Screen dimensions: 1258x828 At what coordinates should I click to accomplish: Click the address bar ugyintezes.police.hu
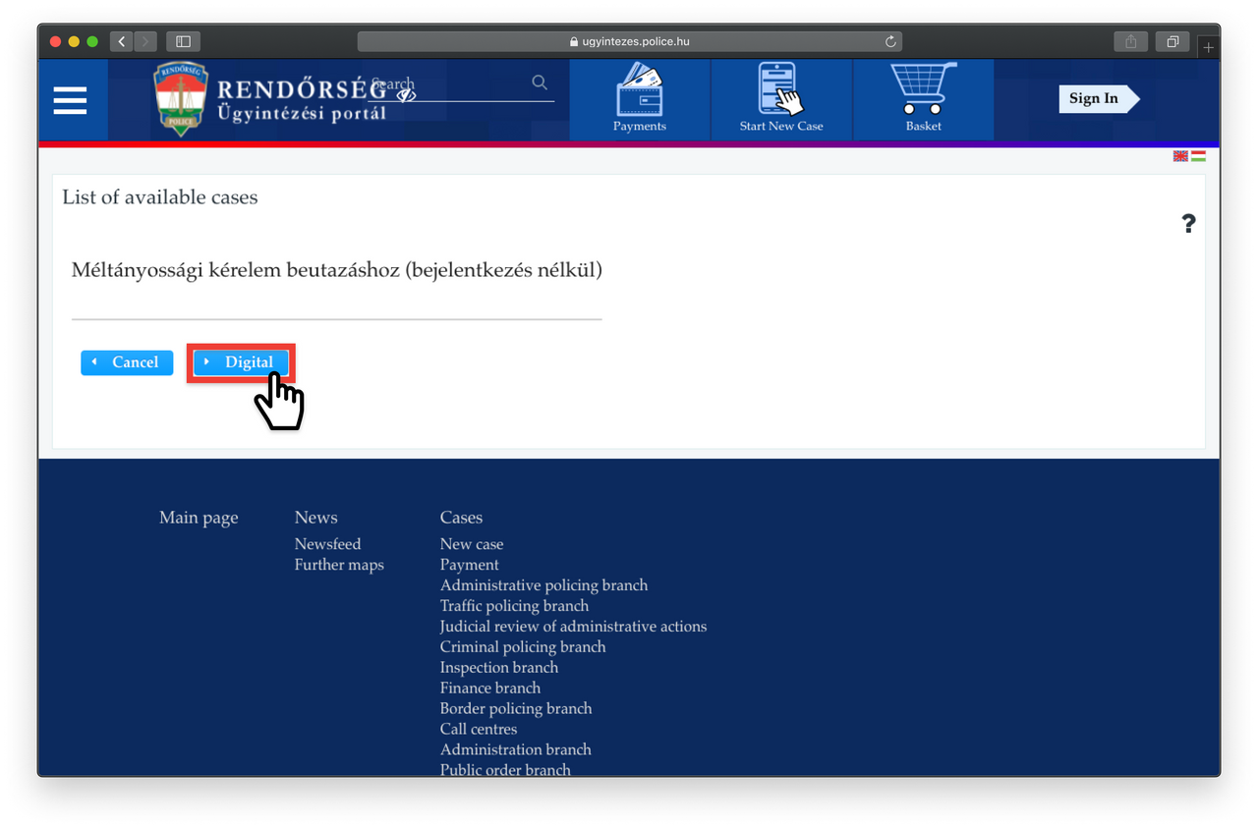click(630, 41)
